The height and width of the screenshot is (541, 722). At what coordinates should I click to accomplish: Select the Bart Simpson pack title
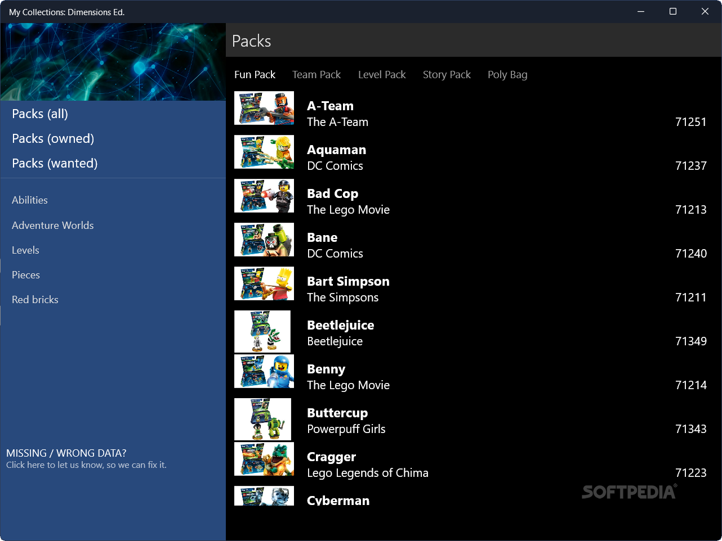click(x=348, y=281)
